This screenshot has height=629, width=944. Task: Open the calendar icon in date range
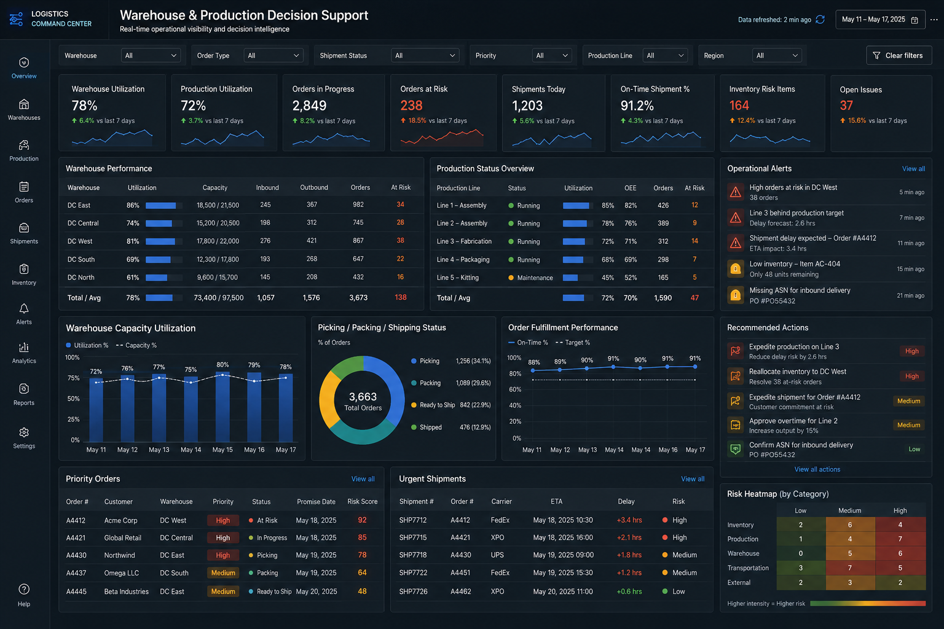pyautogui.click(x=914, y=20)
